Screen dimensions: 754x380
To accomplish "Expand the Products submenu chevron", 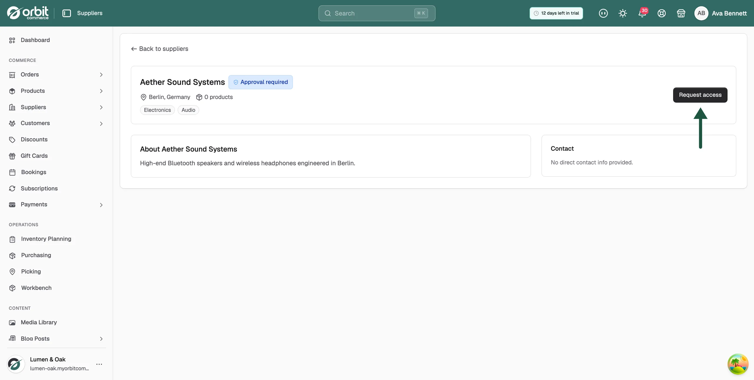I will point(101,91).
